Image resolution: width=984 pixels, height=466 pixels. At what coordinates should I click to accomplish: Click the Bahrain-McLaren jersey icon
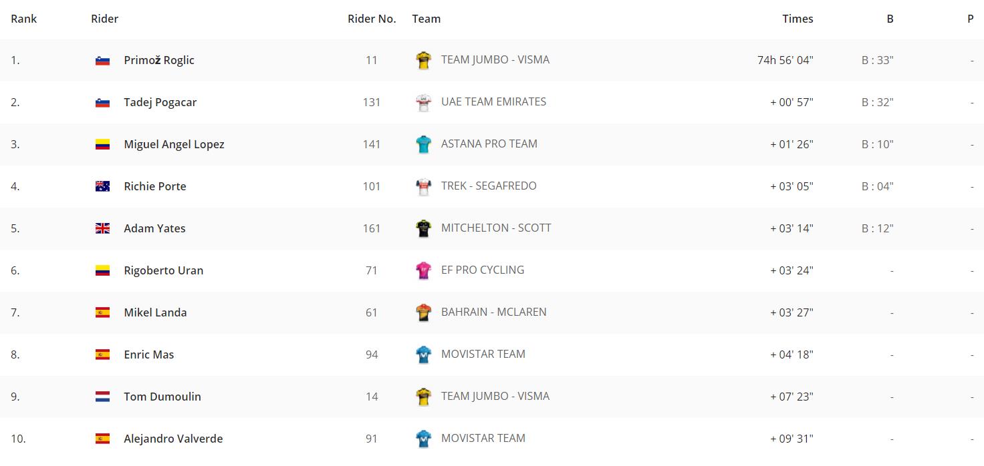(423, 312)
